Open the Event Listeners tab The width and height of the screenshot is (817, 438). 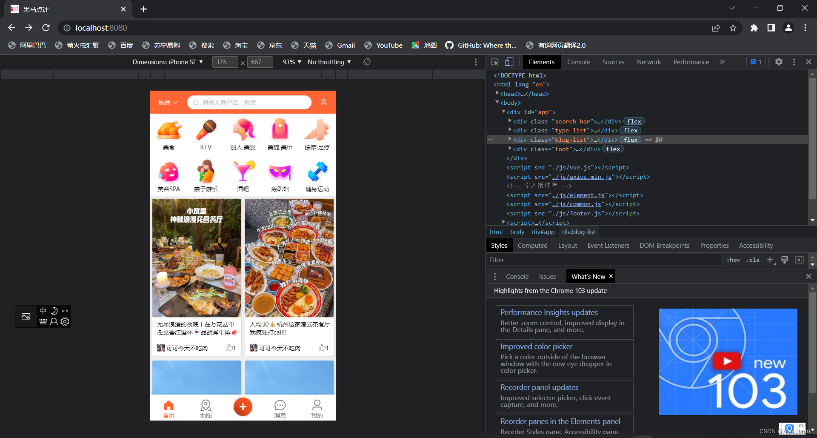(x=608, y=246)
